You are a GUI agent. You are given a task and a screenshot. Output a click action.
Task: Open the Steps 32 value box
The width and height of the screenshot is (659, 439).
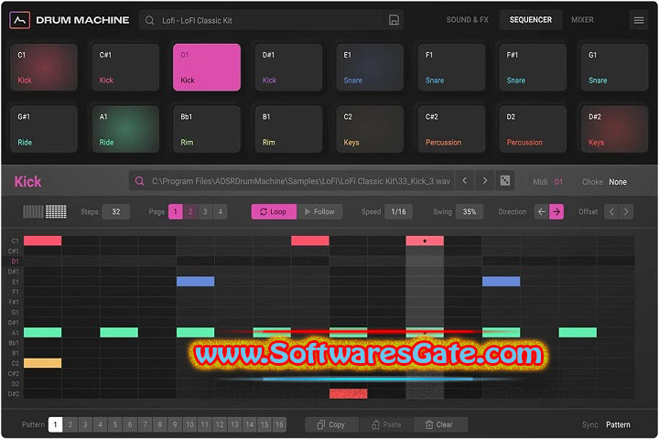tap(116, 212)
